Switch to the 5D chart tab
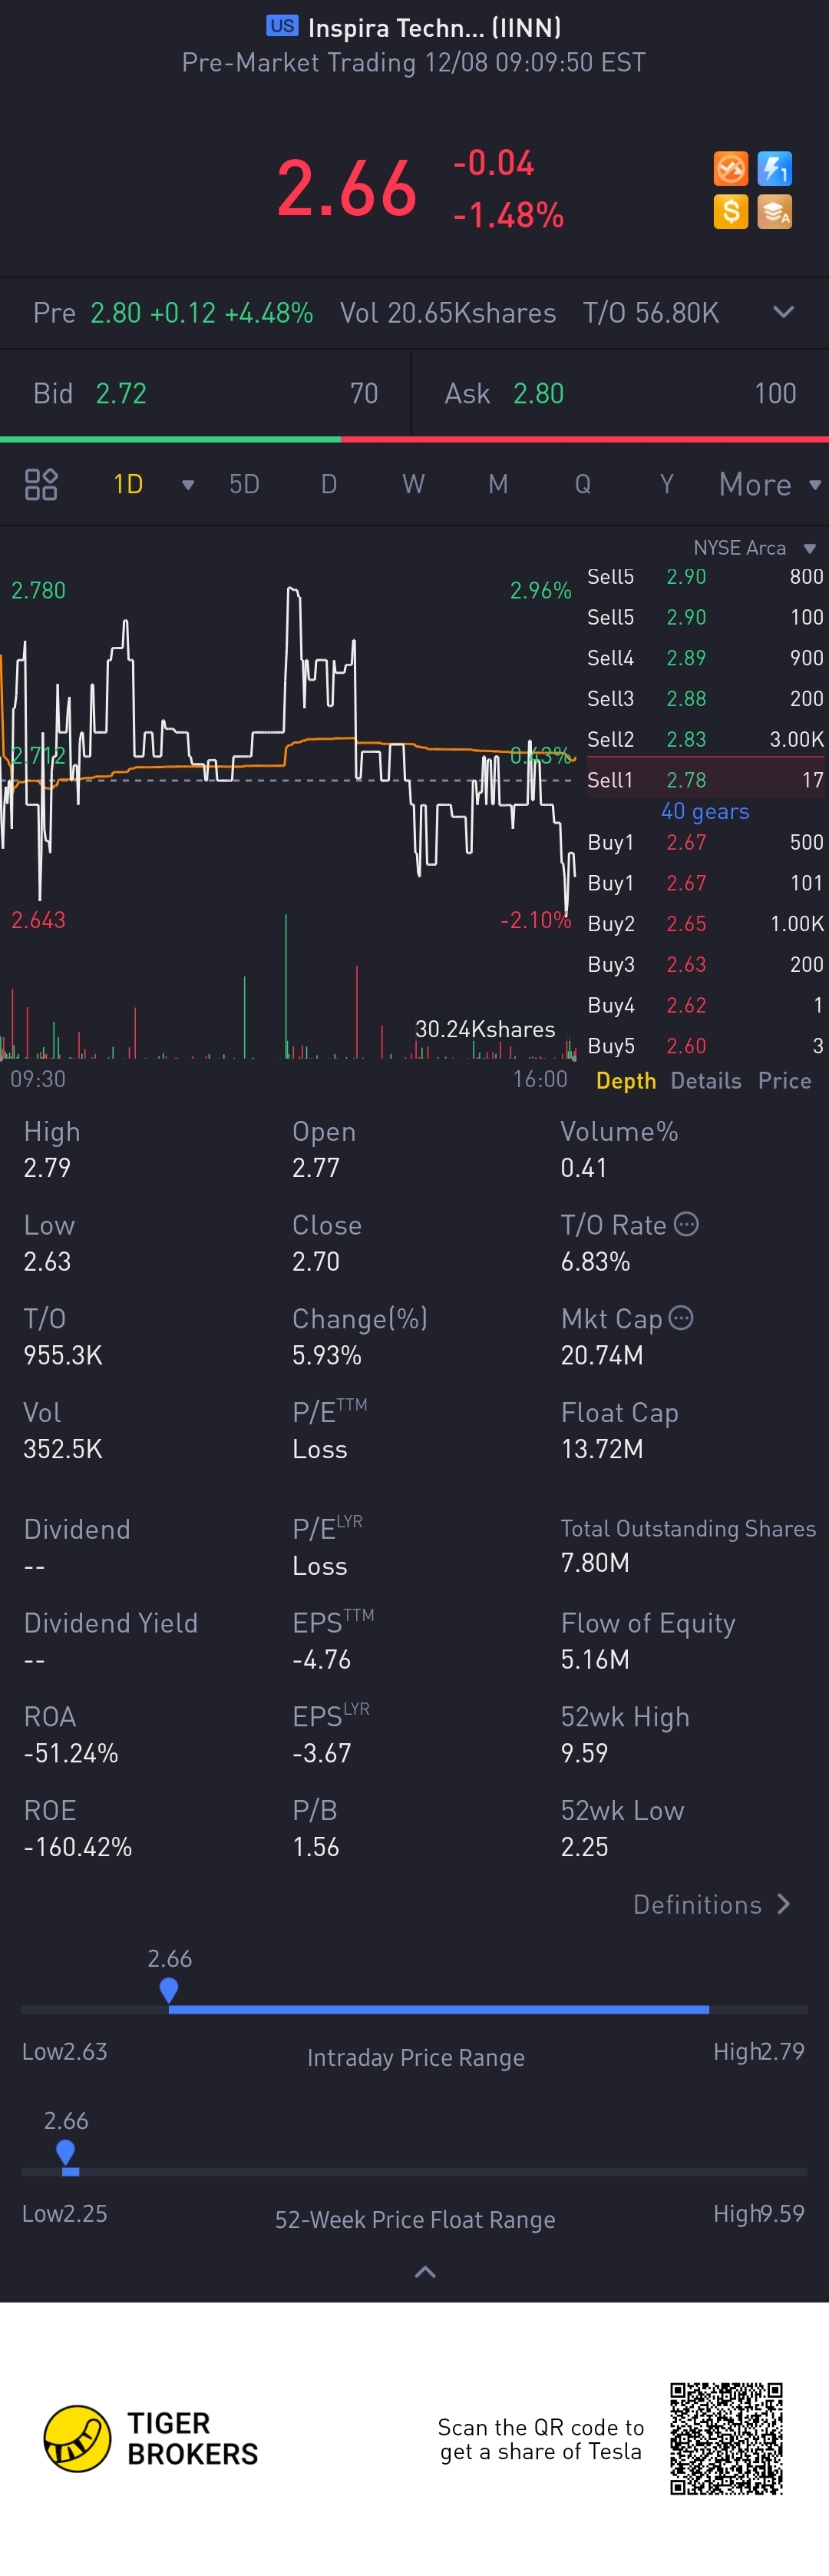 pos(243,485)
